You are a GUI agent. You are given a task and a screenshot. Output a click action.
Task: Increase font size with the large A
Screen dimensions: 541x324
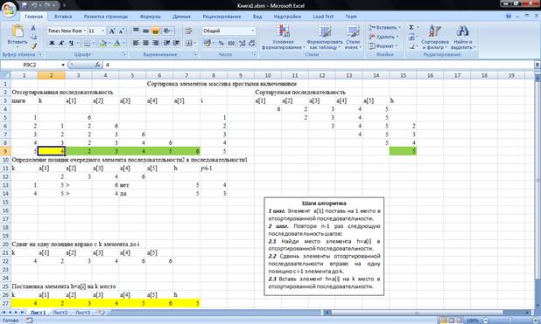[x=112, y=31]
